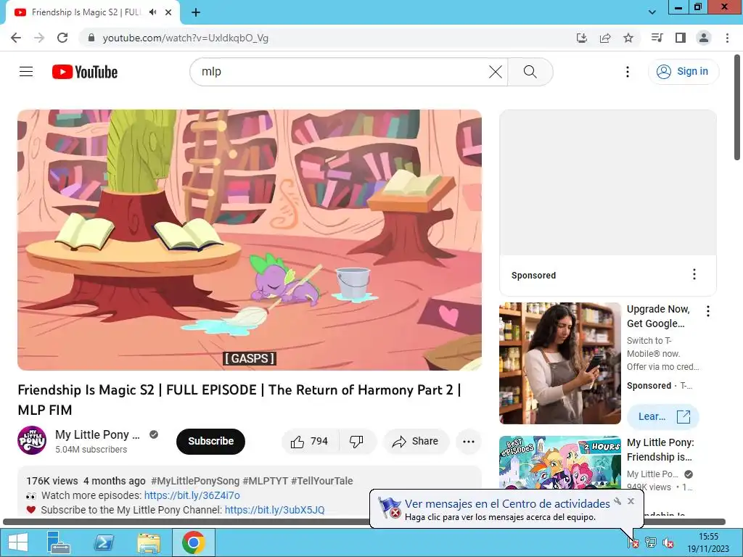Close the Friendship Is Magic tab

[x=168, y=12]
